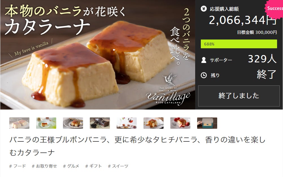The height and width of the screenshot is (177, 283).
Task: Select the thumbnail with strawberries
Action: [180, 123]
